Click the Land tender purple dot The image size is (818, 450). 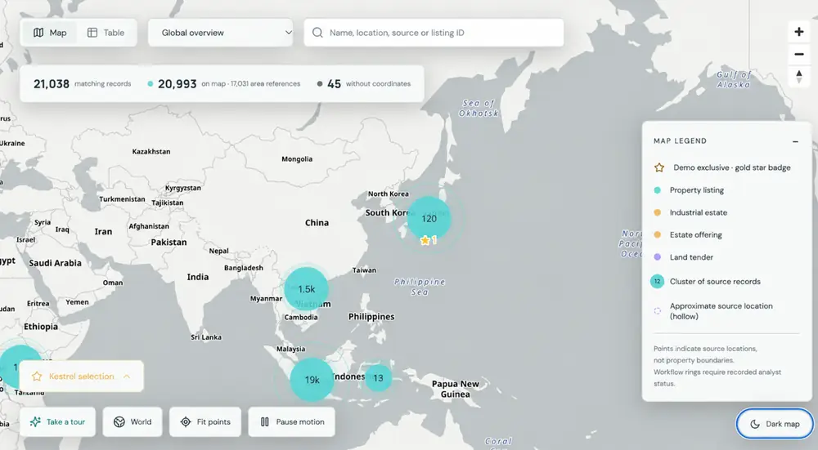pyautogui.click(x=658, y=257)
